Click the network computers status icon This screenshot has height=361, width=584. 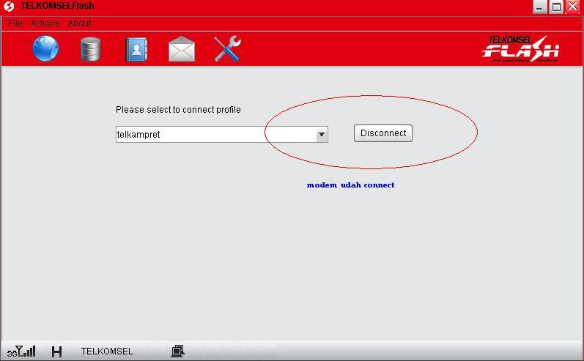(177, 351)
